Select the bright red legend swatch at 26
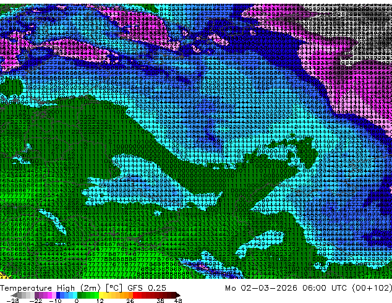This screenshot has height=303, width=392. pyautogui.click(x=135, y=295)
